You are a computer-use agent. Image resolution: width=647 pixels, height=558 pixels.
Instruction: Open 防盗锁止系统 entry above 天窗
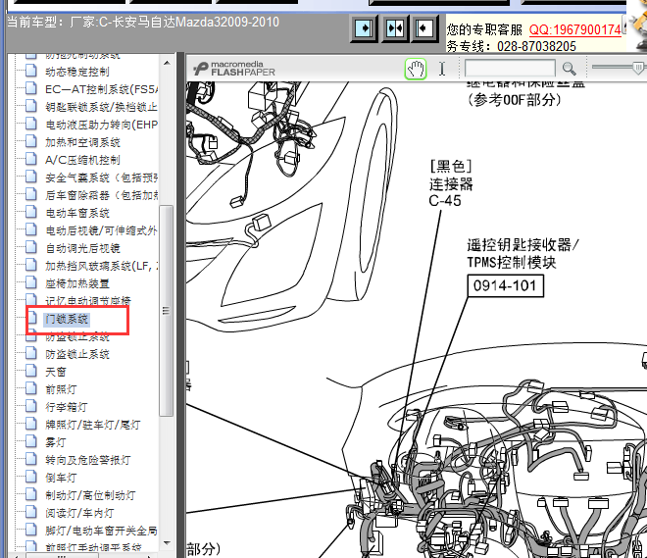click(x=77, y=355)
